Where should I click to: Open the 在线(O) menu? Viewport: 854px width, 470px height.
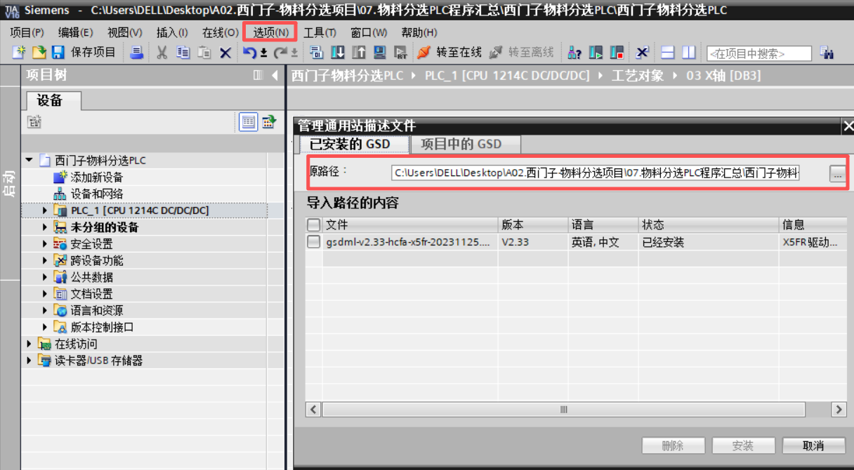point(220,32)
